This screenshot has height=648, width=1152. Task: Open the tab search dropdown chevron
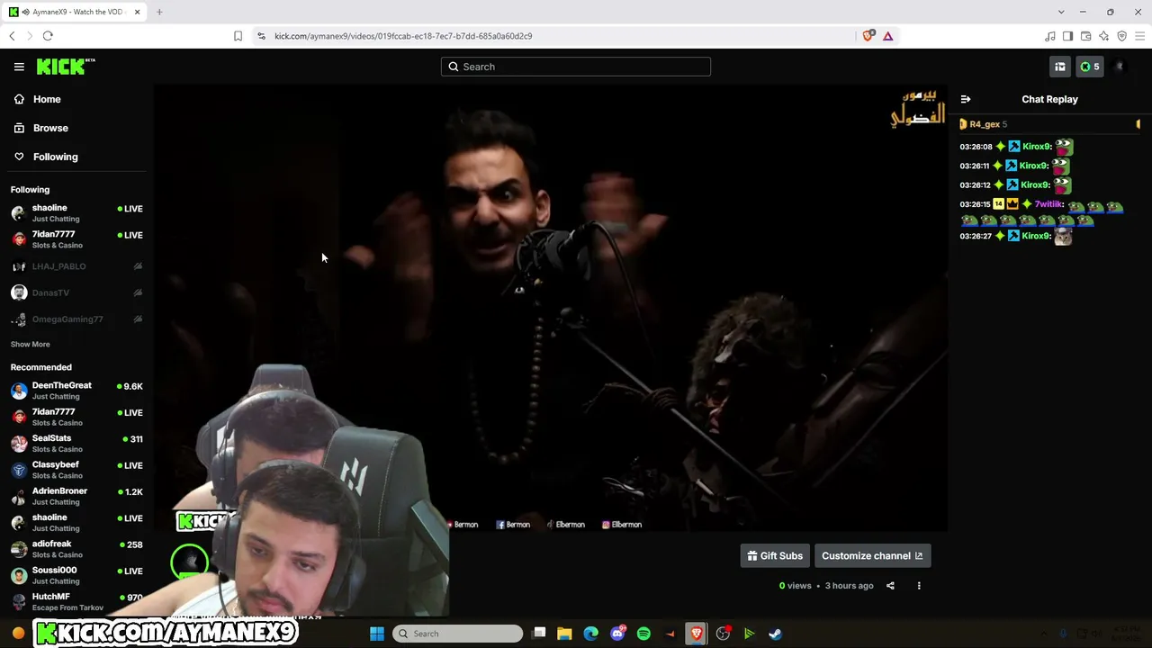[x=1061, y=12]
